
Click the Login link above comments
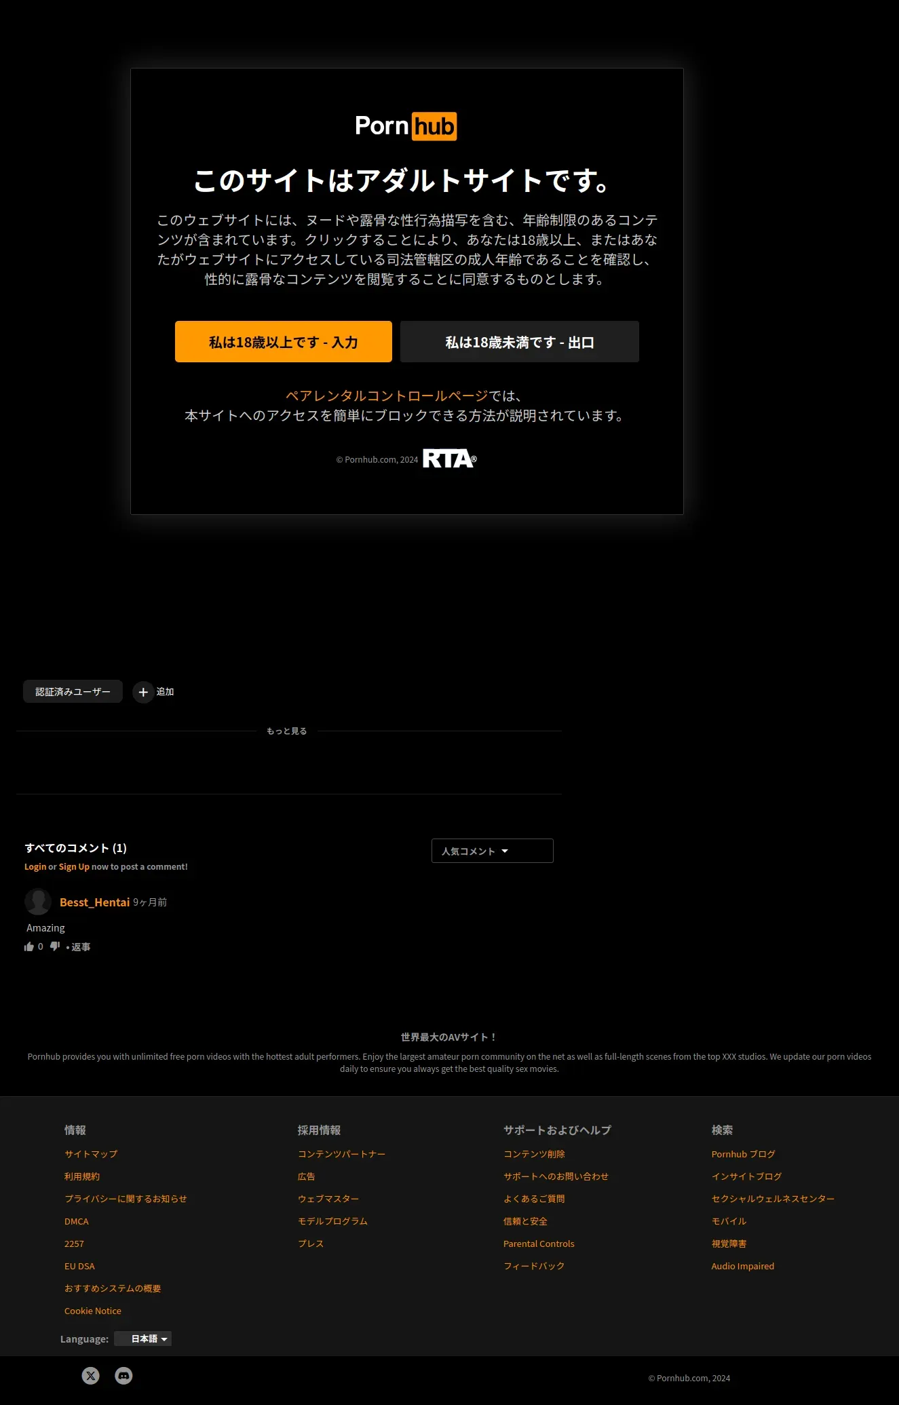coord(35,866)
